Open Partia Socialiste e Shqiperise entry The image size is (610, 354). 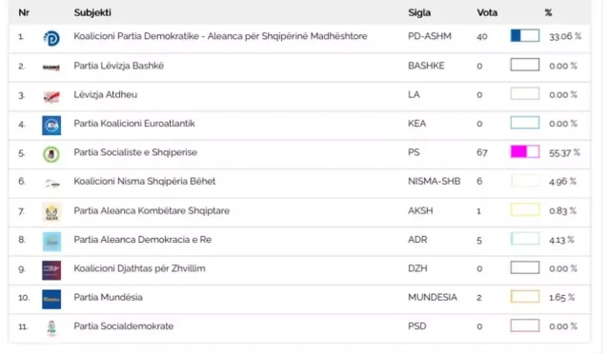135,152
